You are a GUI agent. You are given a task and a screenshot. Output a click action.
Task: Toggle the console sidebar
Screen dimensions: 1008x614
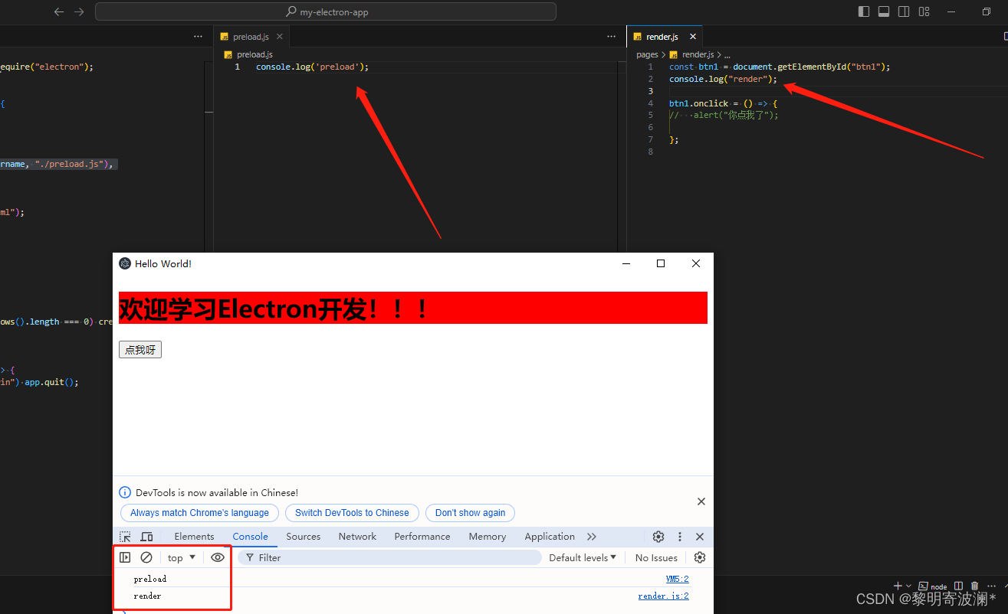click(x=125, y=557)
